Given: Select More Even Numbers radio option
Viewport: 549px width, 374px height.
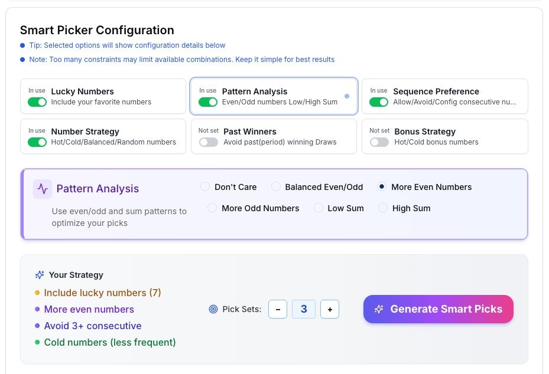Looking at the screenshot, I should click(382, 186).
